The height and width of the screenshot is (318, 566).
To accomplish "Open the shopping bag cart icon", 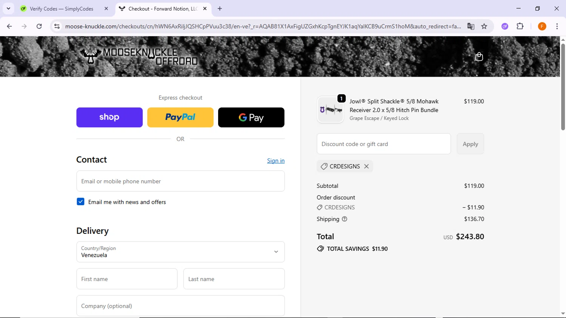I will [479, 57].
